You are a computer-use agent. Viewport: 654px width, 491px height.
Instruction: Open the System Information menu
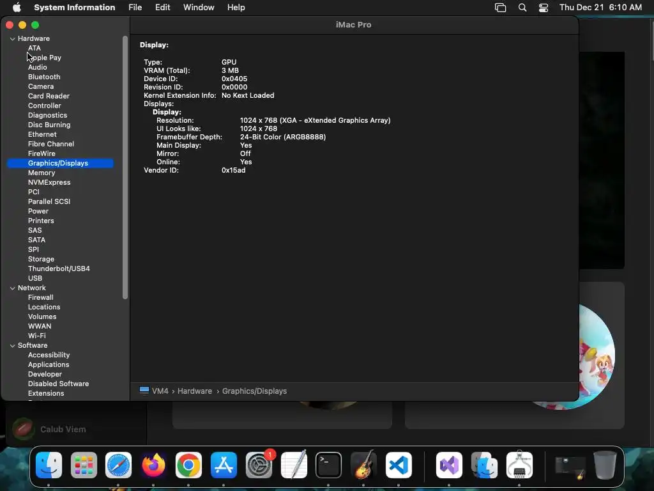(74, 7)
